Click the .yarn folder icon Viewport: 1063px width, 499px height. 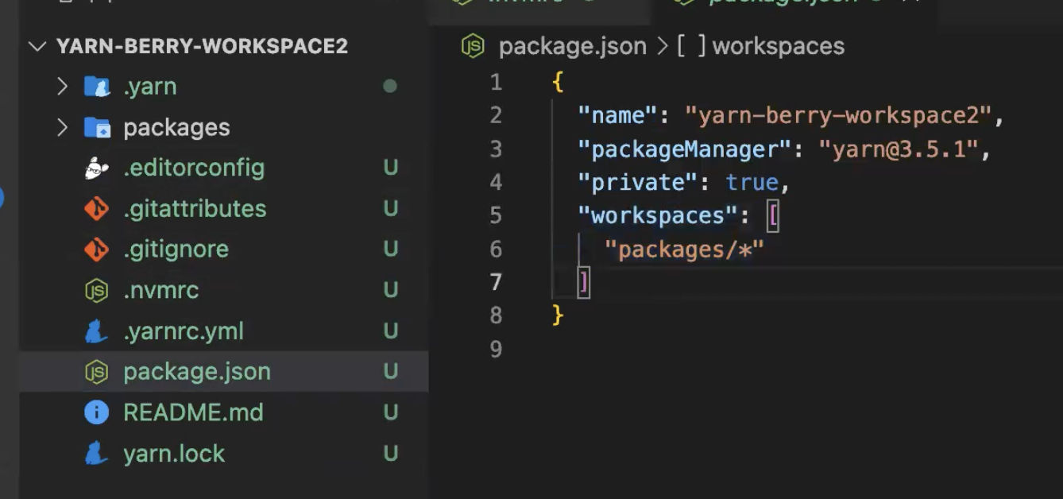(97, 87)
